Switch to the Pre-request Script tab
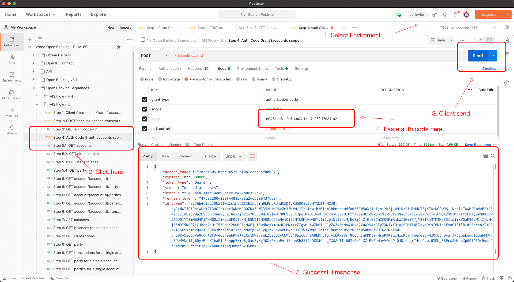Screen dimensions: 514x282 252,68
